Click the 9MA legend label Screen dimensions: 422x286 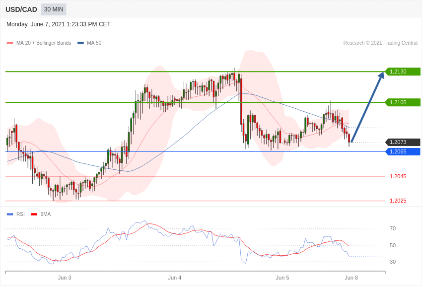[x=46, y=214]
